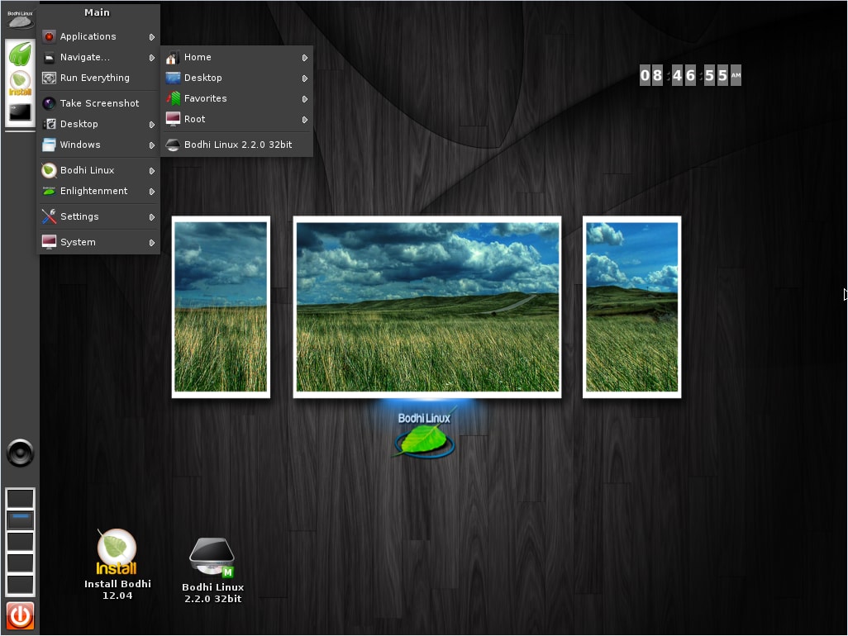Launch the green leaf browser from the shelf
Viewport: 848px width, 636px height.
point(20,55)
